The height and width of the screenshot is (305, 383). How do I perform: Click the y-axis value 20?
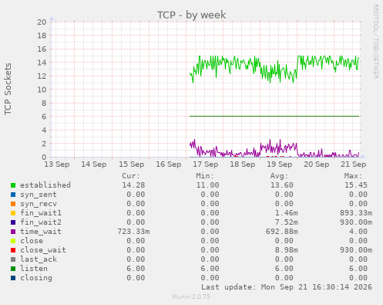click(42, 22)
